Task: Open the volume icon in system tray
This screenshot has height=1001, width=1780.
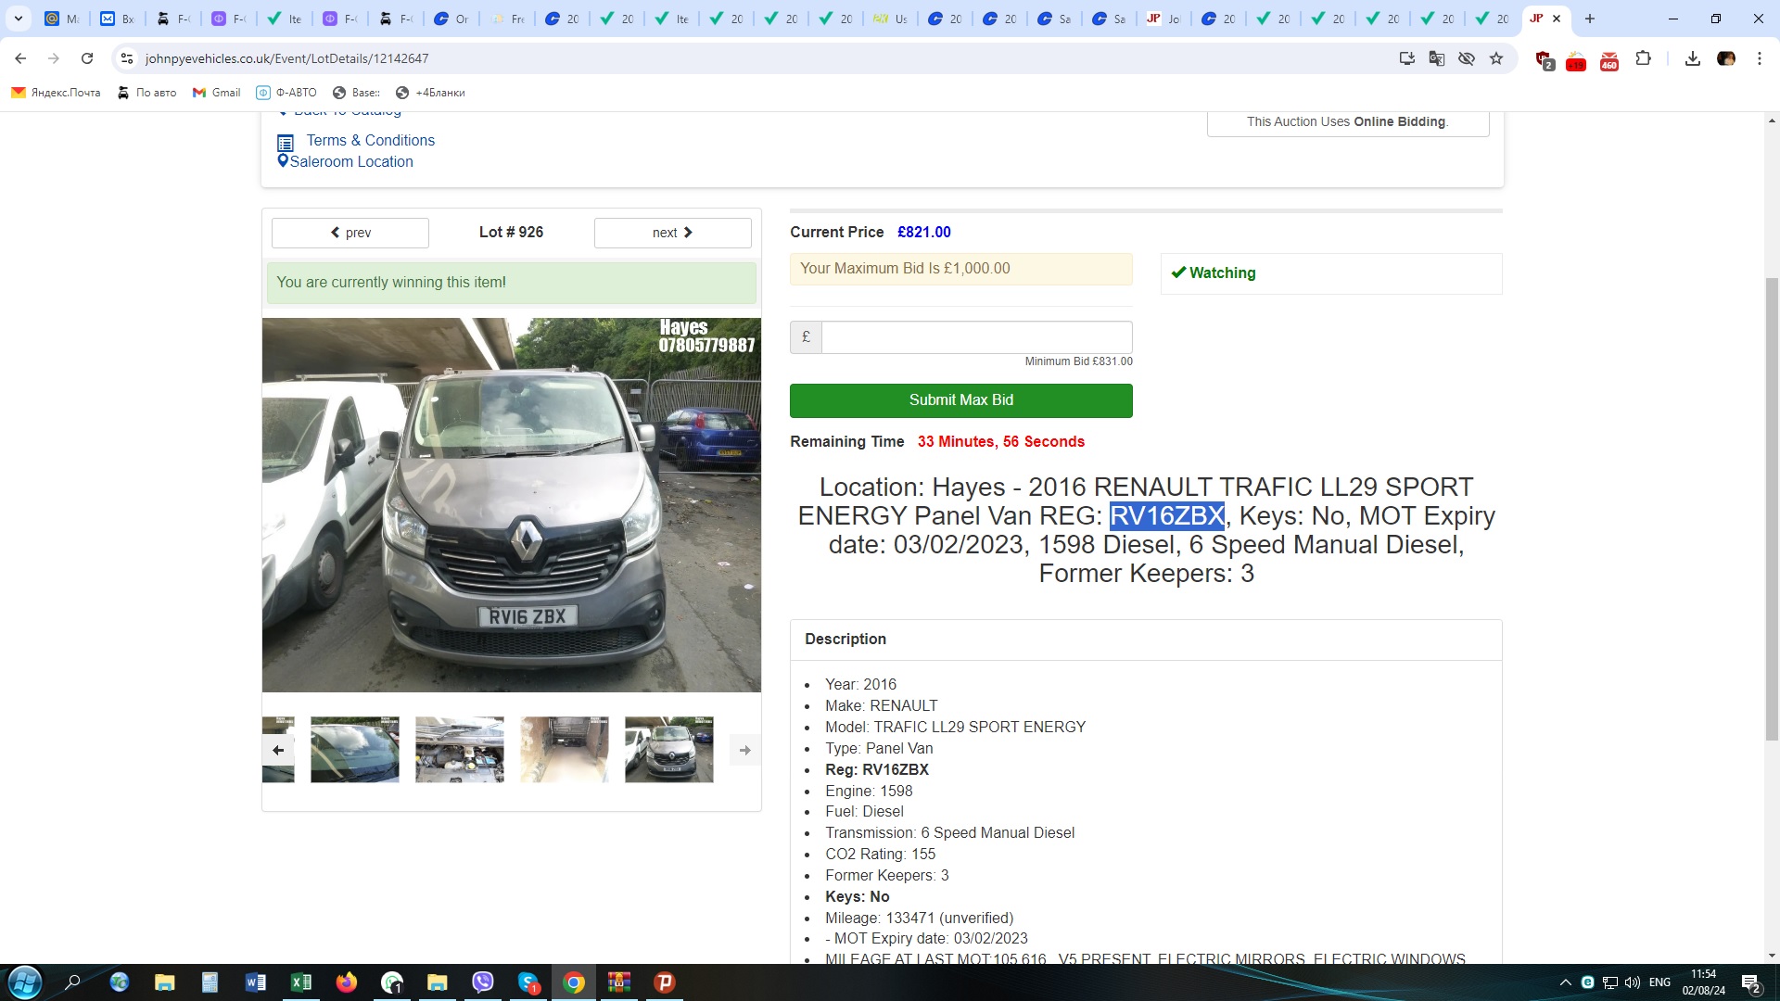Action: tap(1633, 982)
